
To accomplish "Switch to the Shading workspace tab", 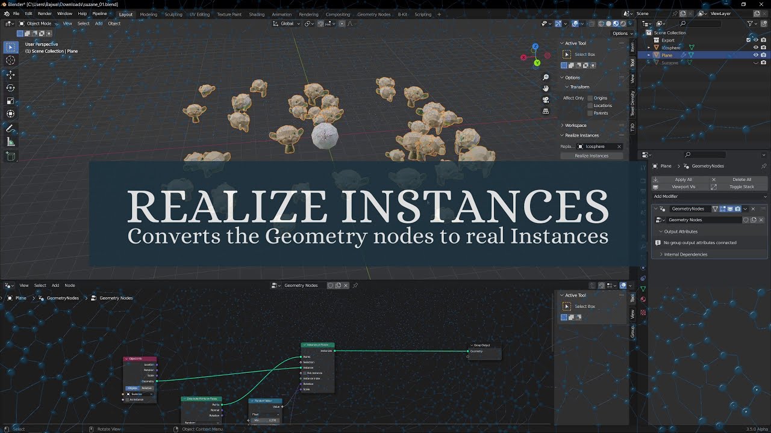I will (257, 14).
